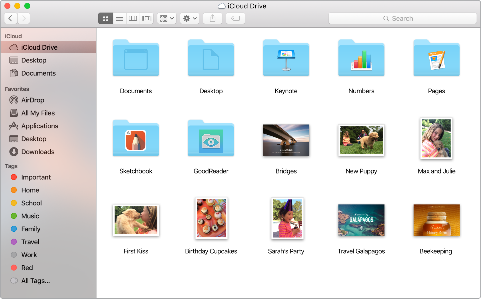This screenshot has height=299, width=481.
Task: Go back with the left arrow button
Action: (11, 19)
